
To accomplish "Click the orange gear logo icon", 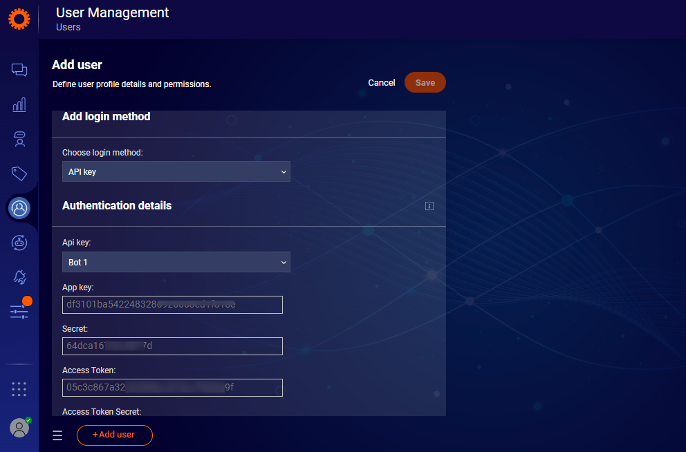I will point(19,19).
